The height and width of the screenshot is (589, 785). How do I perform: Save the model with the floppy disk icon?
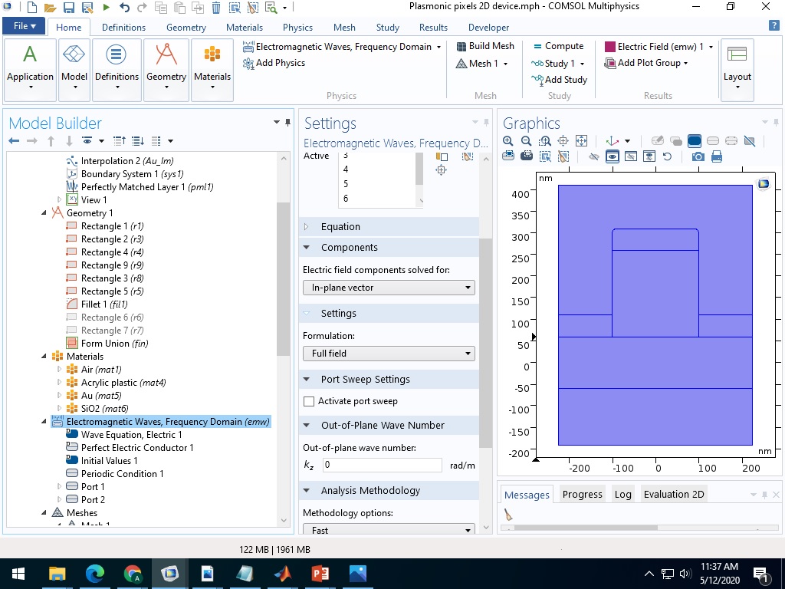pos(68,8)
